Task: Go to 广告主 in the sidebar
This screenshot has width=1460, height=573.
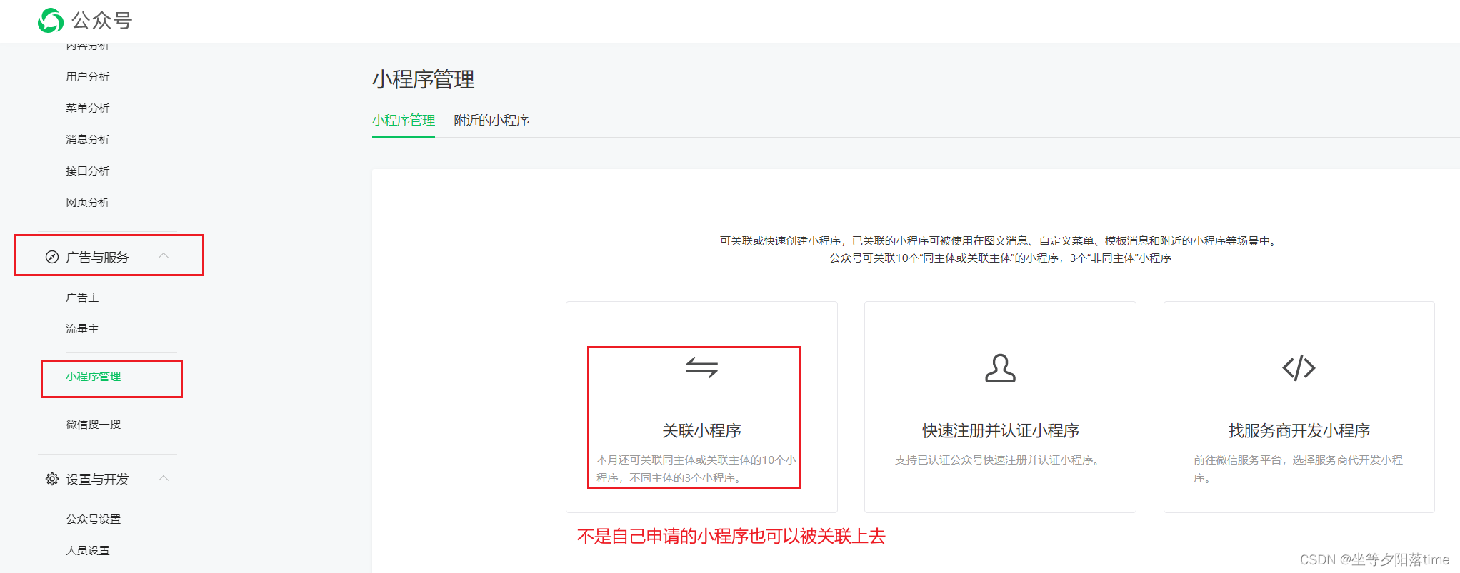Action: point(82,298)
